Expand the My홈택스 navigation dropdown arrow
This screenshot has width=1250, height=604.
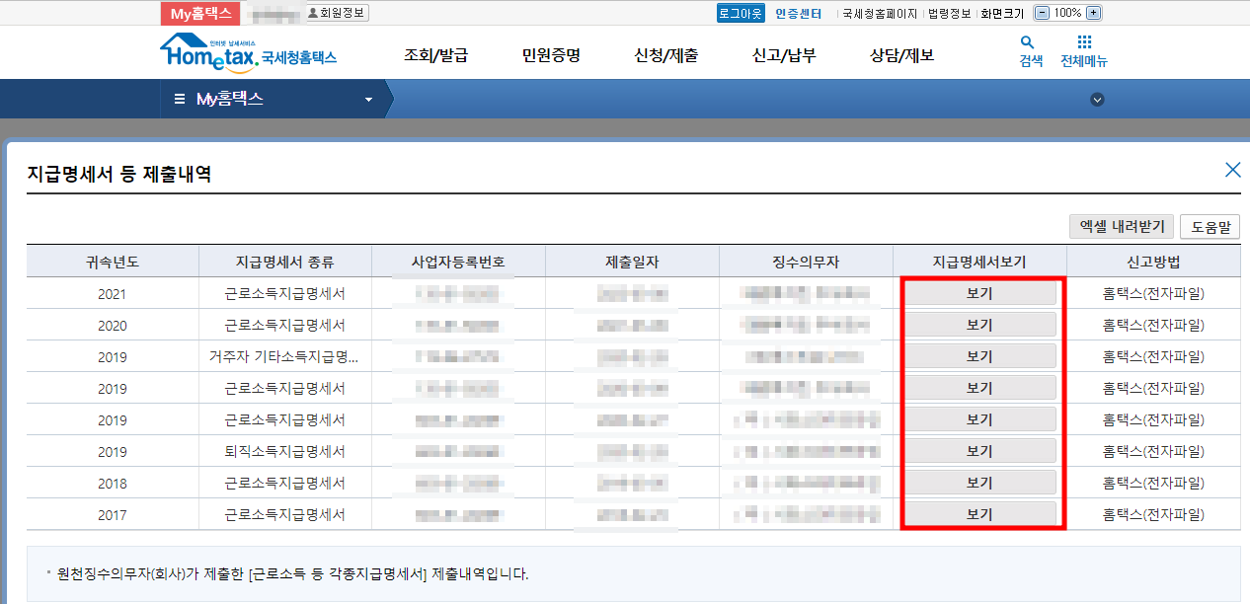[x=367, y=99]
